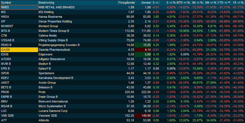The width and height of the screenshot is (245, 123).
Task: Select the Lucara Diamond Corp description
Action: [x=53, y=111]
